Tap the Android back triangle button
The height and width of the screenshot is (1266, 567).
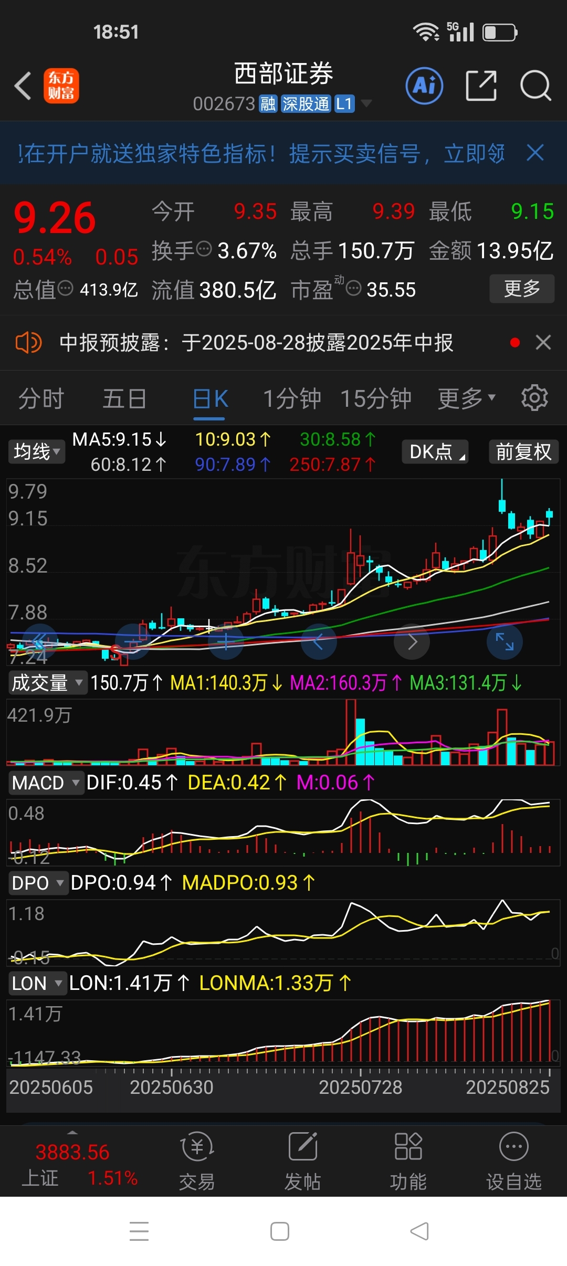[419, 1231]
